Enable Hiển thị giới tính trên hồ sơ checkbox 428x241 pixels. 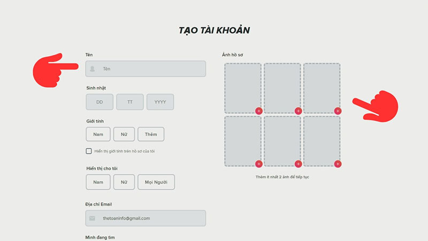[x=89, y=151]
